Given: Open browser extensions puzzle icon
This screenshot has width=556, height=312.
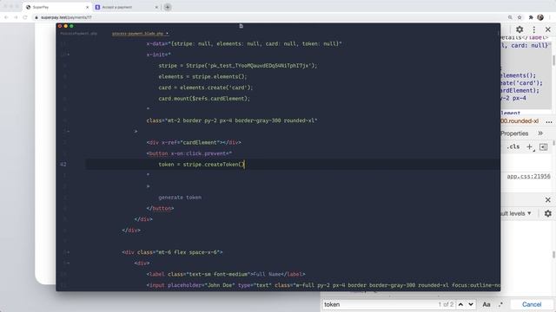Looking at the screenshot, I should [x=531, y=17].
